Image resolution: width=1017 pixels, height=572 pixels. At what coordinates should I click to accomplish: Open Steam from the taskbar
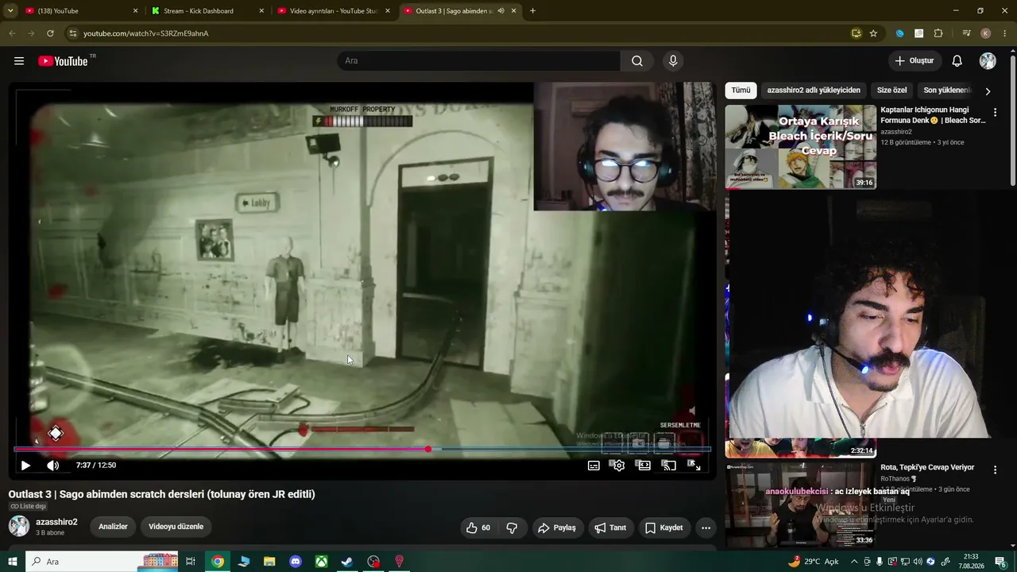(x=347, y=562)
